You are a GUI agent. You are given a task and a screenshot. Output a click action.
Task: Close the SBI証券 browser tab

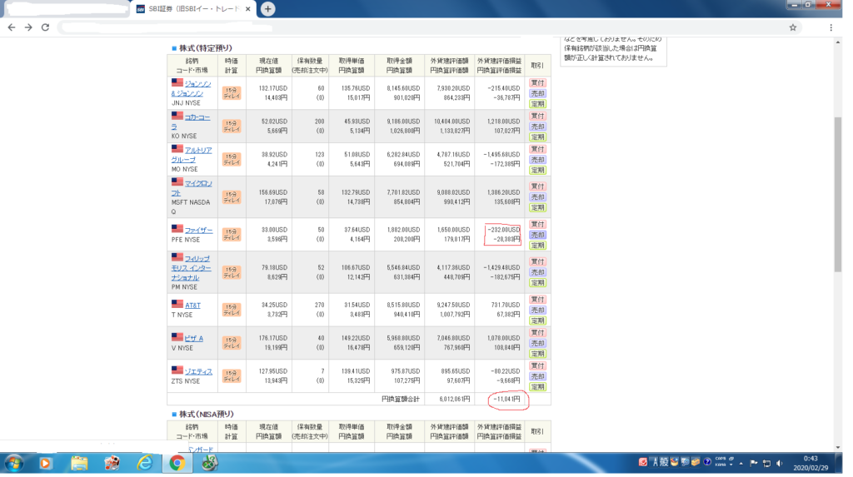247,8
